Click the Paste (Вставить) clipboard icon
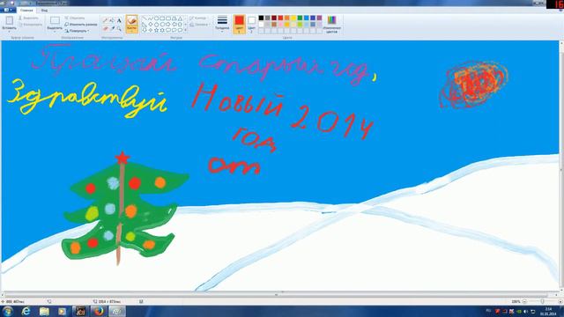Screen dimensions: 564x317 10,20
